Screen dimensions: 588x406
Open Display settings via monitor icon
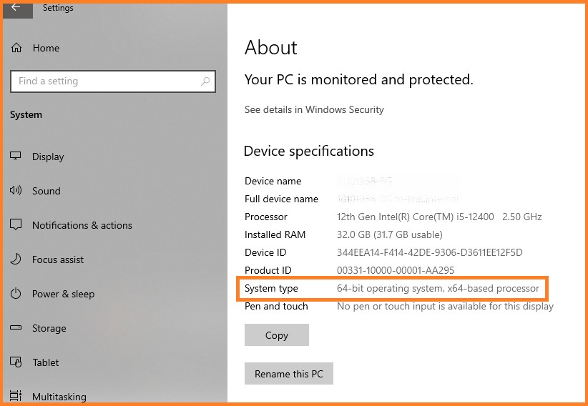(x=16, y=157)
